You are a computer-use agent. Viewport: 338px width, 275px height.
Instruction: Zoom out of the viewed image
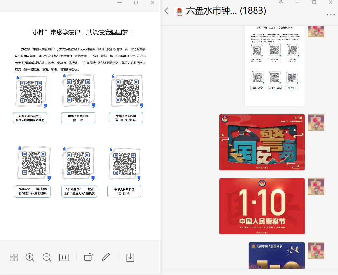(x=47, y=257)
